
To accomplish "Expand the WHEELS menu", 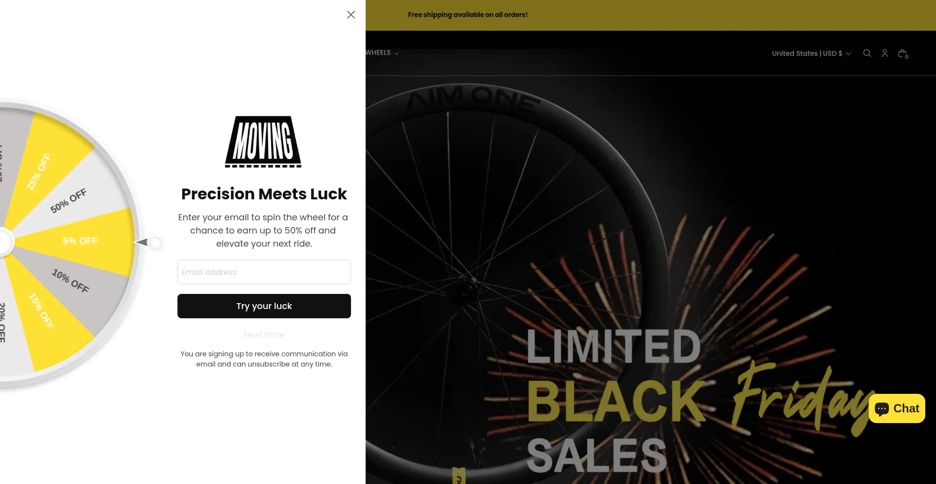I will click(x=382, y=53).
